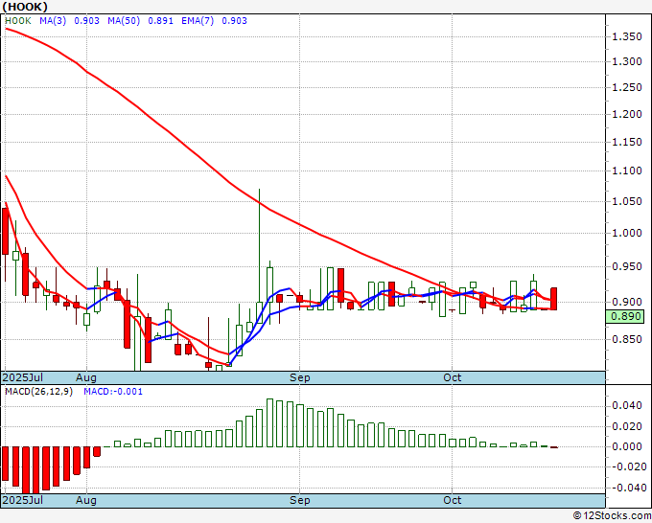652x523 pixels.
Task: Click the current price tag 0.890
Action: [x=627, y=316]
